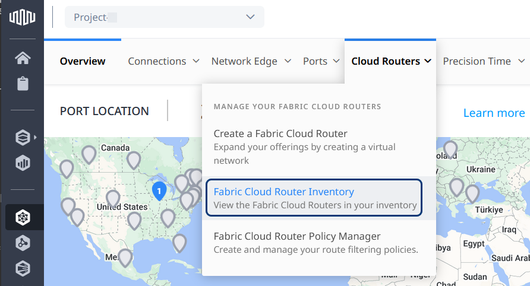Open the bottom striped hexagon icon in sidebar
Viewport: 530px width, 286px height.
(23, 268)
